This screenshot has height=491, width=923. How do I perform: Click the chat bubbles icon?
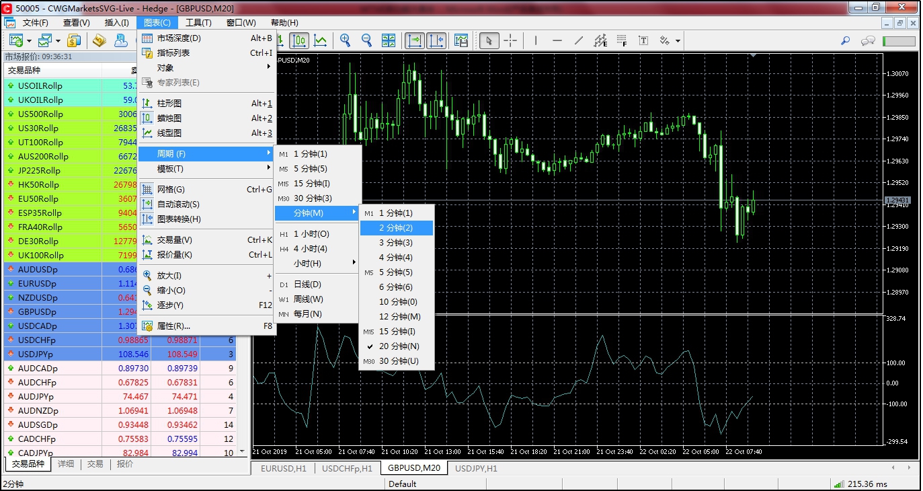pos(868,41)
